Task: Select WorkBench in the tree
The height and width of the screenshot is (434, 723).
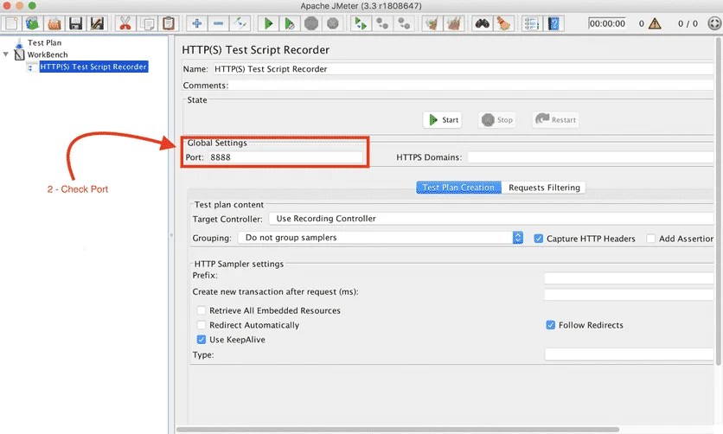Action: coord(47,54)
